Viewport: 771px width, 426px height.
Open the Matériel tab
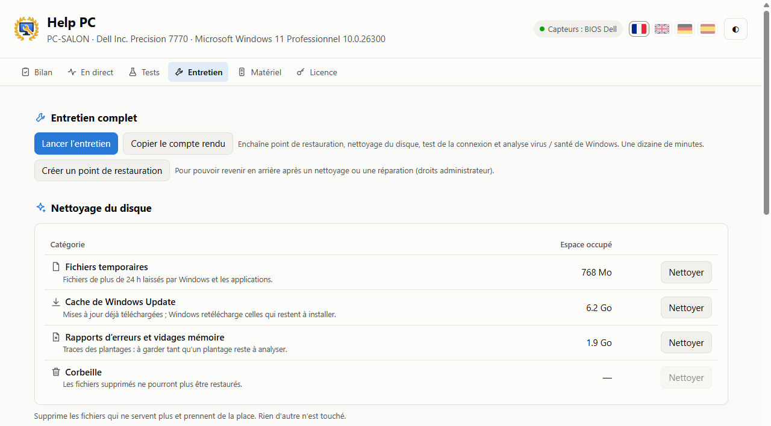point(260,72)
